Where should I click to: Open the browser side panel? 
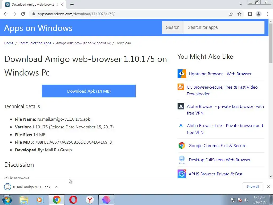pos(250,14)
